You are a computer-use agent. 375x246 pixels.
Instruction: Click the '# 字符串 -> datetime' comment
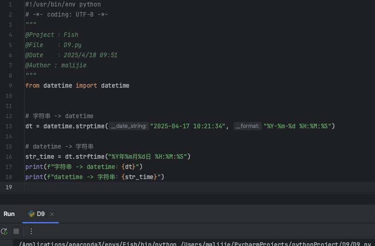(60, 116)
